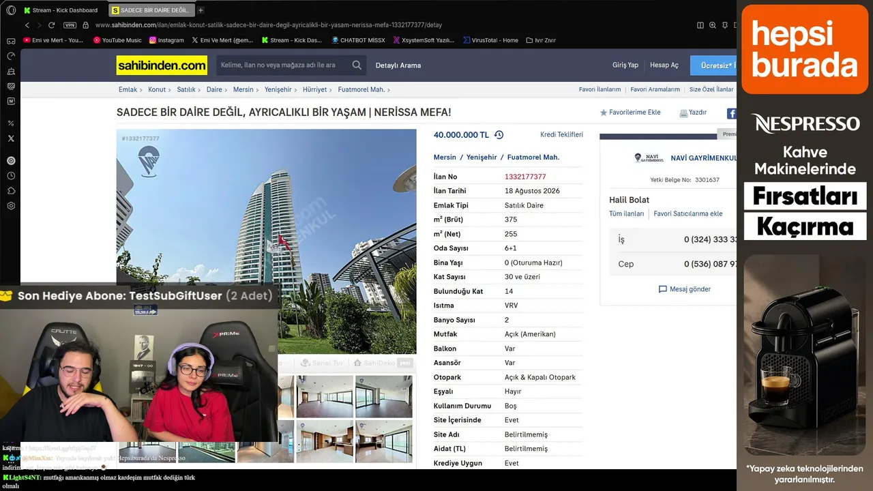Click the Mesaj gönder message link
Viewport: 873px width, 491px height.
click(x=685, y=289)
